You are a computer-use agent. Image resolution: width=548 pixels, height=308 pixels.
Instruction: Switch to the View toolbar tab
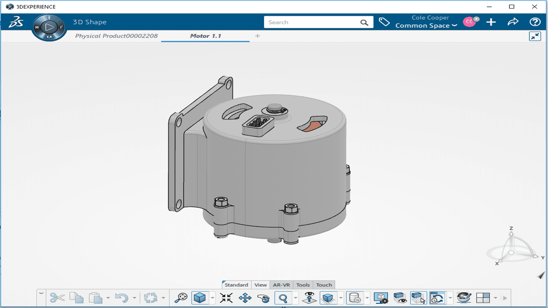pyautogui.click(x=260, y=285)
